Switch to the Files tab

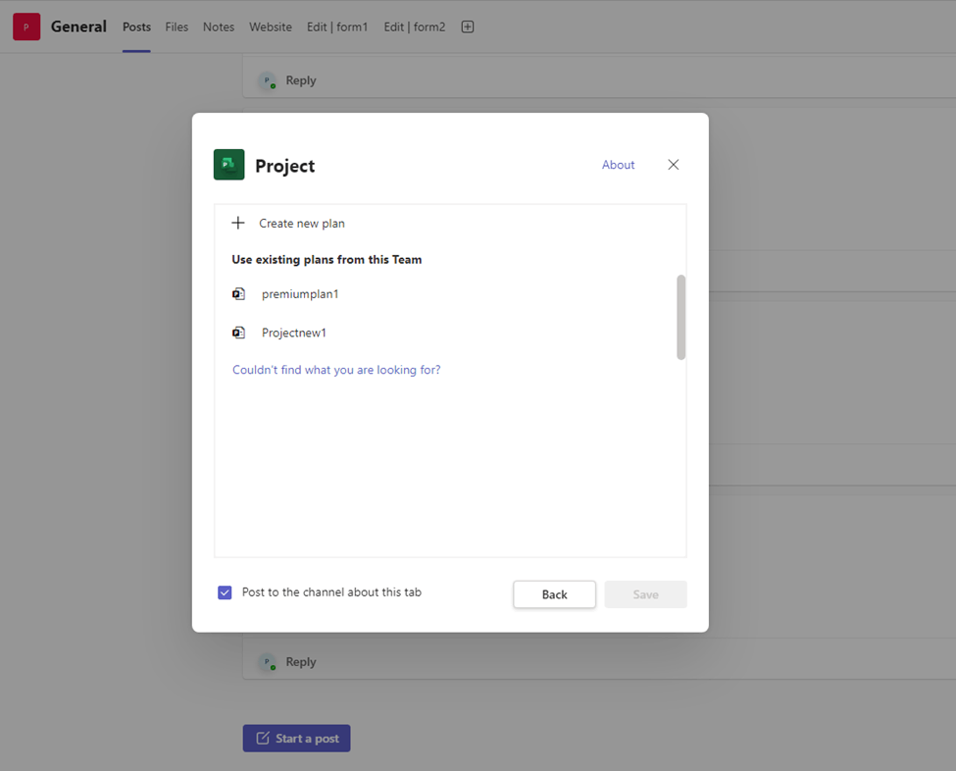(x=176, y=26)
